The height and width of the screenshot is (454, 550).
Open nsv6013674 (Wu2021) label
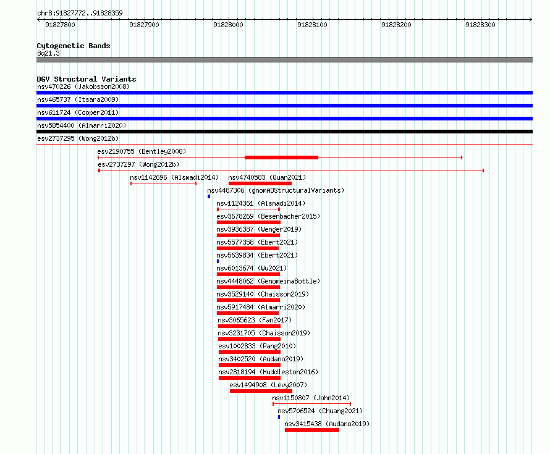[x=252, y=268]
